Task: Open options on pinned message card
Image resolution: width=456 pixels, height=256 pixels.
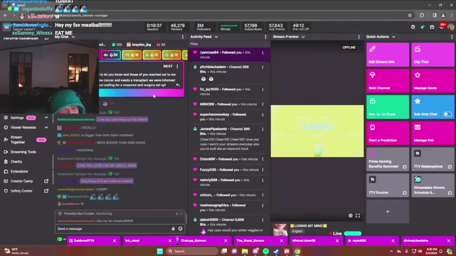Action: pyautogui.click(x=177, y=66)
